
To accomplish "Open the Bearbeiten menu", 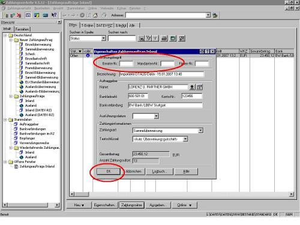I will (42, 8).
